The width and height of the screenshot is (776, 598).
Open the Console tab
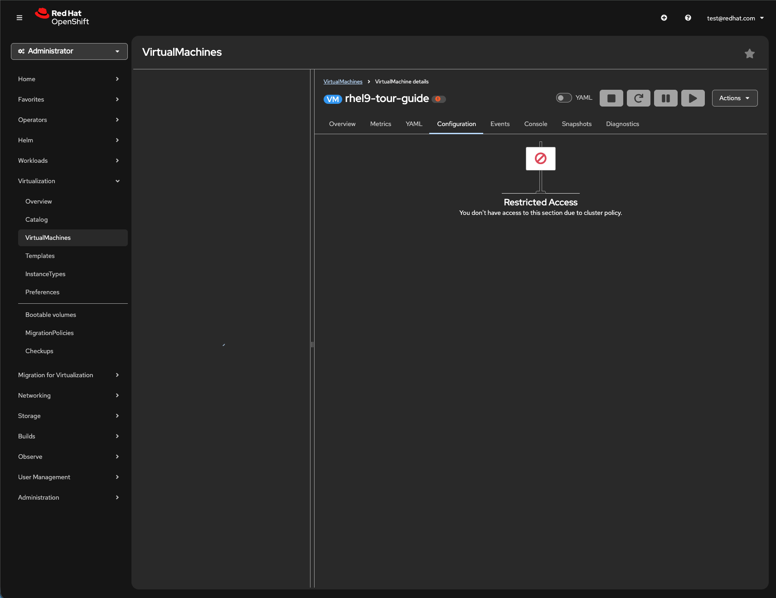(536, 124)
